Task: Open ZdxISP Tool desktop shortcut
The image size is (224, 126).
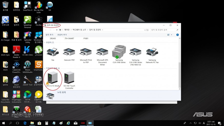Action: tap(28, 81)
